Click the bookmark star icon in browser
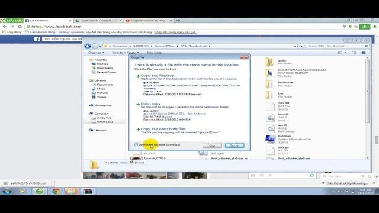This screenshot has height=213, width=379. (x=356, y=27)
